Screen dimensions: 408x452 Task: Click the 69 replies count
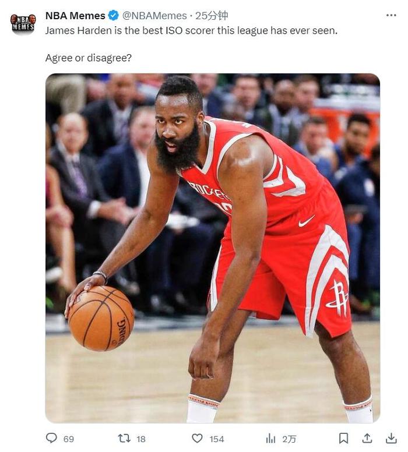point(69,439)
